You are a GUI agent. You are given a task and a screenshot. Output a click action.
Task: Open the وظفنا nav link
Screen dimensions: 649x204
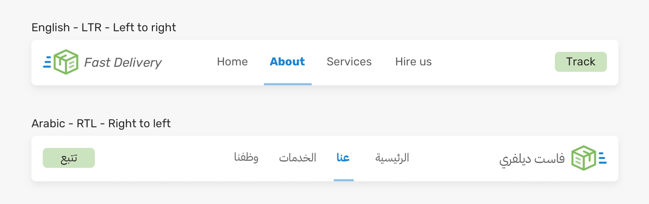(x=246, y=158)
